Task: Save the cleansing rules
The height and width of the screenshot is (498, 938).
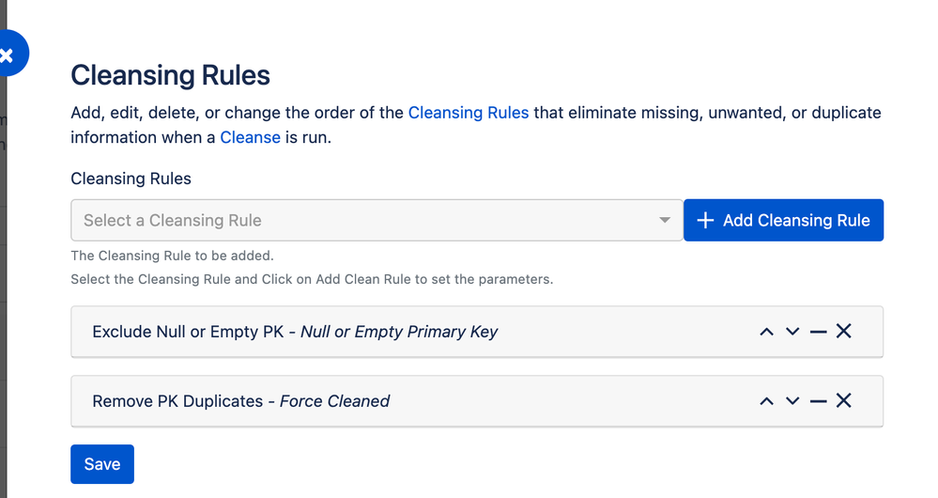Action: [x=102, y=464]
